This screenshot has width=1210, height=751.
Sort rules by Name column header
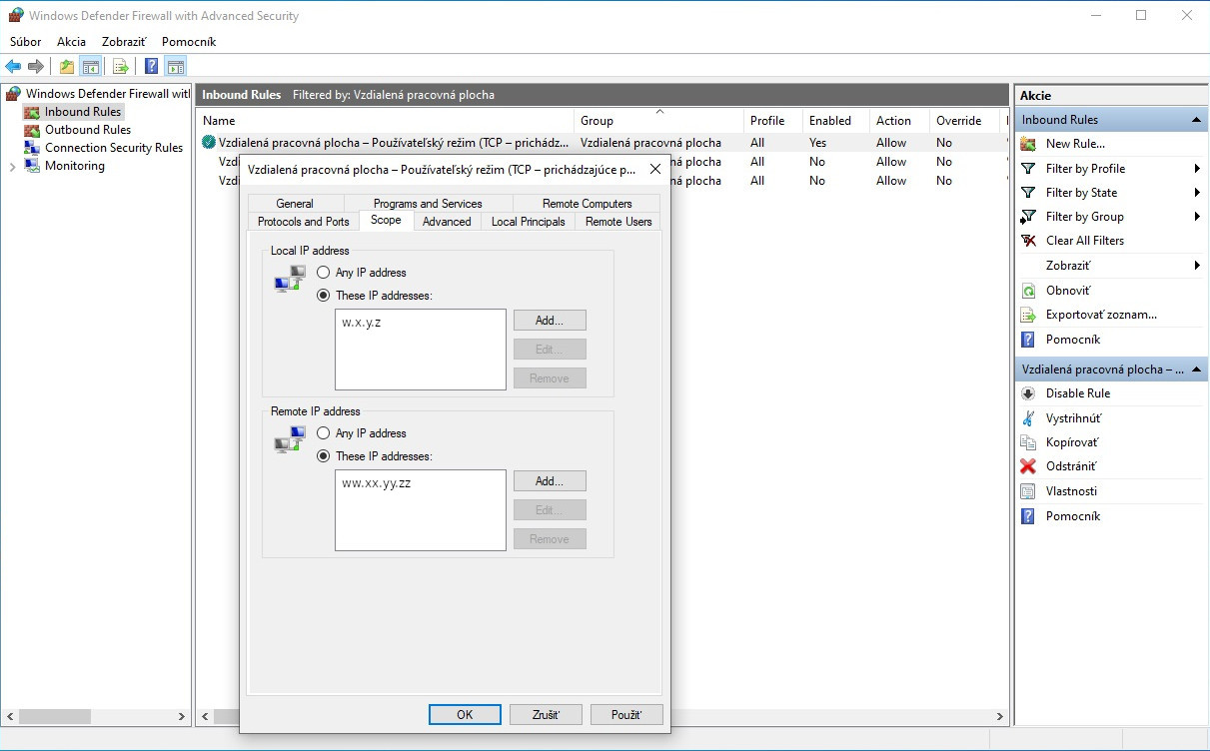385,121
